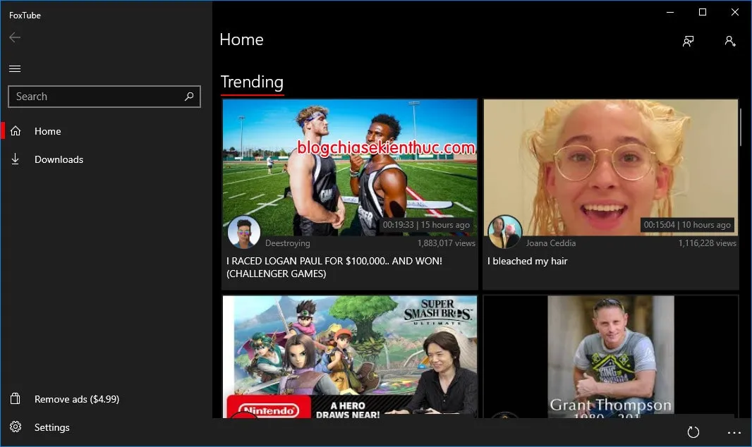Click the FoxTube window title
Screen dimensions: 752x447
point(25,16)
